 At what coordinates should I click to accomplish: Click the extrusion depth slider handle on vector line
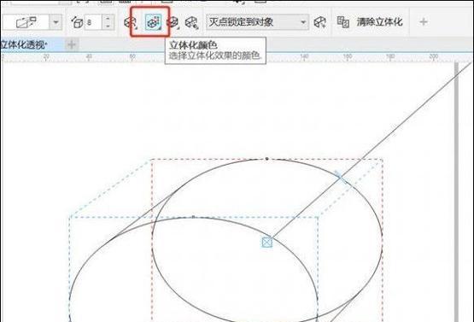(342, 179)
